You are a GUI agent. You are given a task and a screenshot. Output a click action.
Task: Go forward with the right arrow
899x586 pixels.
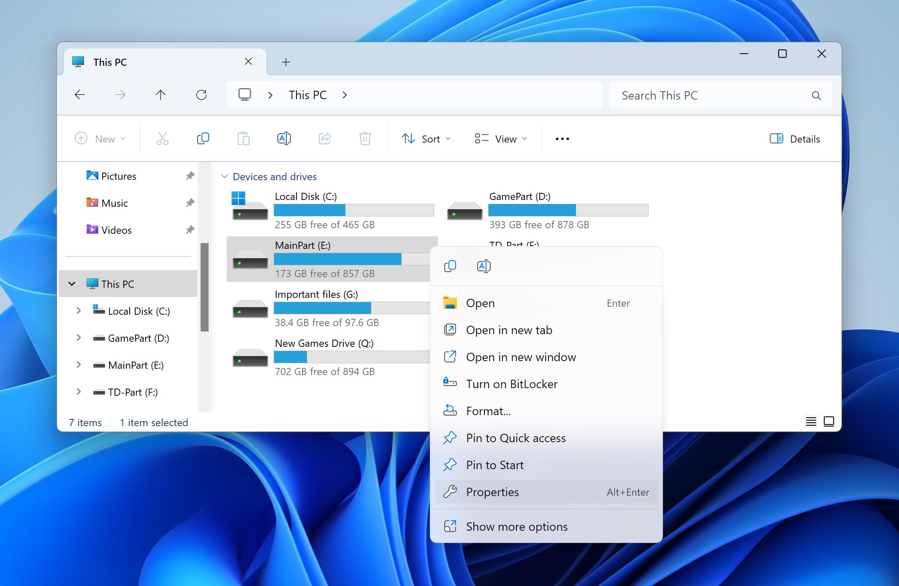[x=120, y=95]
